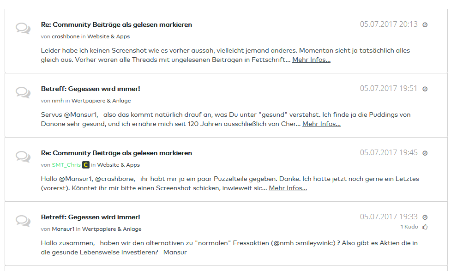The width and height of the screenshot is (457, 271).
Task: Open Mehr Infos on SMT_Chris's post
Action: (288, 188)
